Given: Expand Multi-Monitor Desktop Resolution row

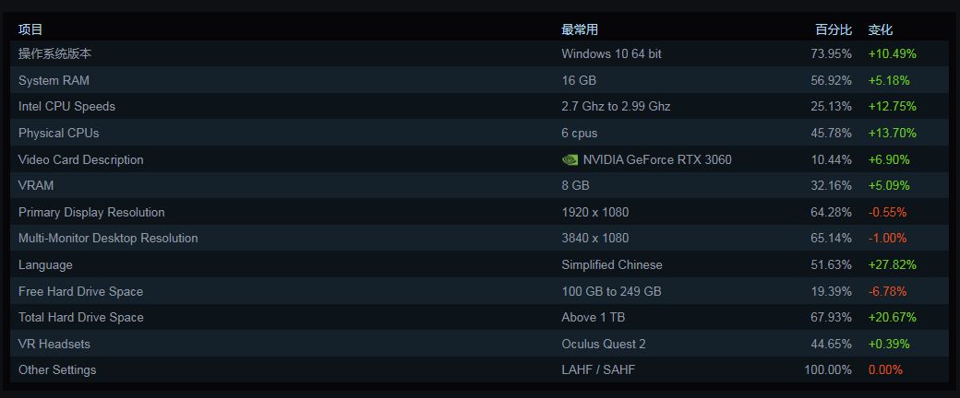Looking at the screenshot, I should coord(479,238).
